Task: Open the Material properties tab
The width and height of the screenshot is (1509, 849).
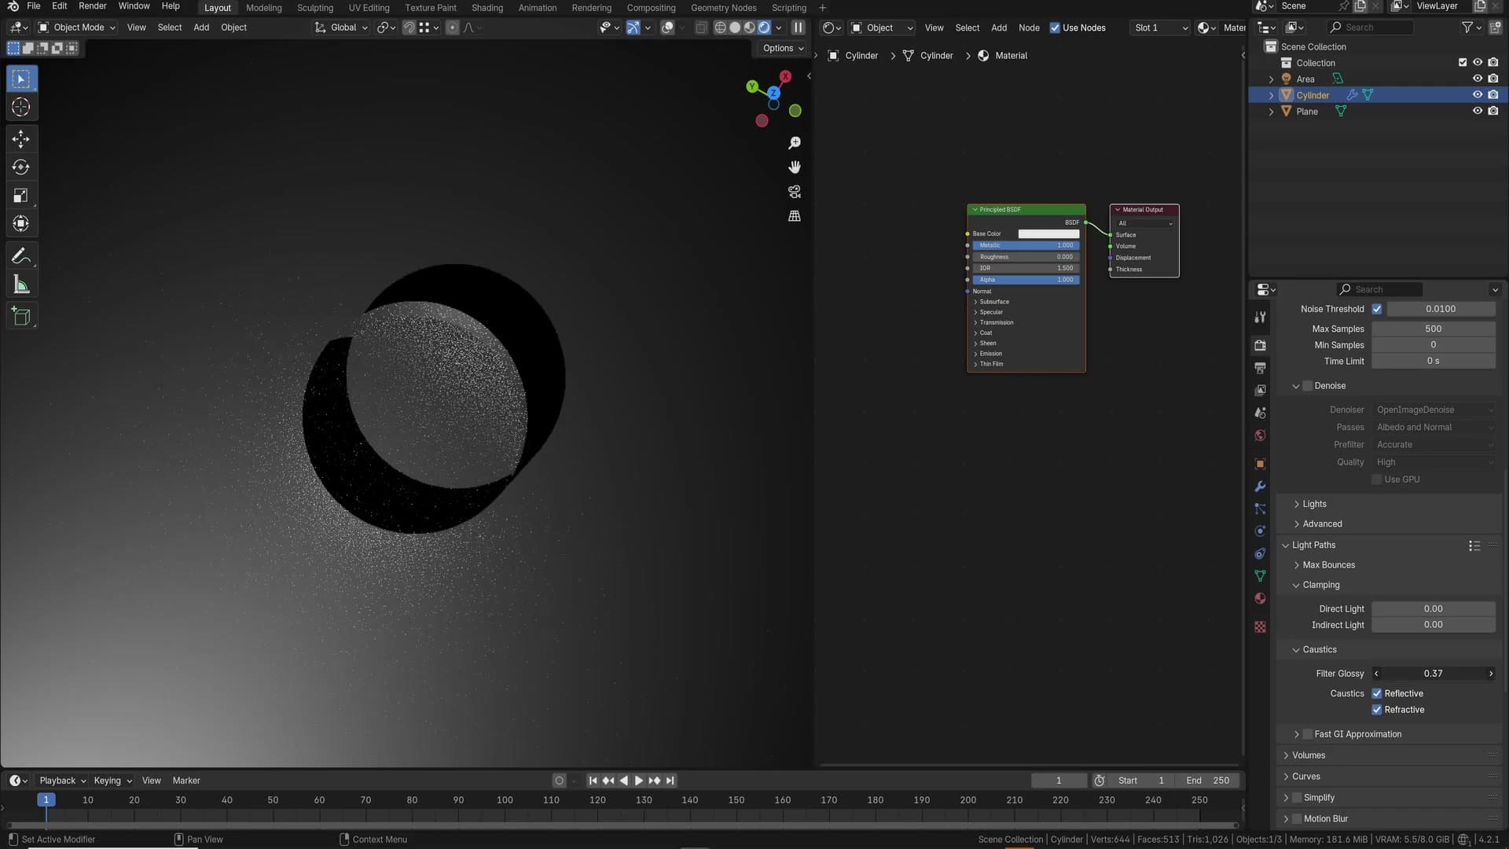Action: (x=1261, y=599)
